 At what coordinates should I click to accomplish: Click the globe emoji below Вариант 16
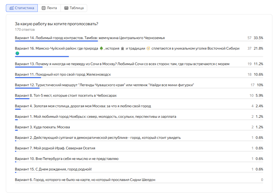[x=17, y=53]
